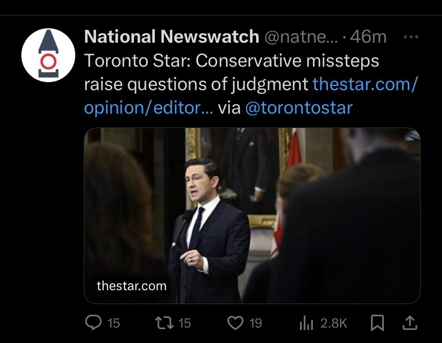Repost using the retweet arrows icon
This screenshot has height=343, width=442.
(x=163, y=323)
